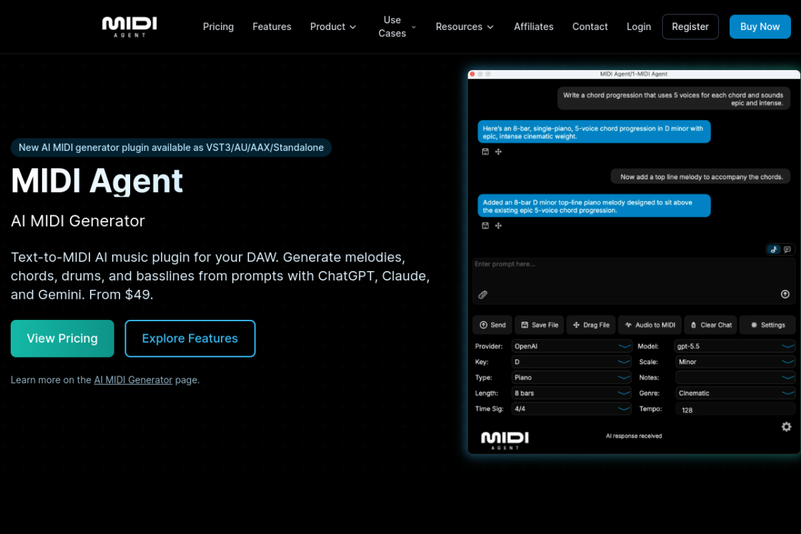Expand the Use Cases navigation menu
This screenshot has height=534, width=801.
(x=397, y=27)
